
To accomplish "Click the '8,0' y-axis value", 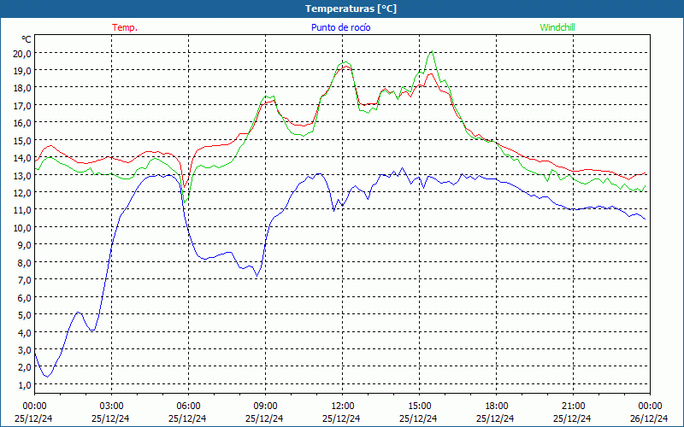I will tap(25, 262).
